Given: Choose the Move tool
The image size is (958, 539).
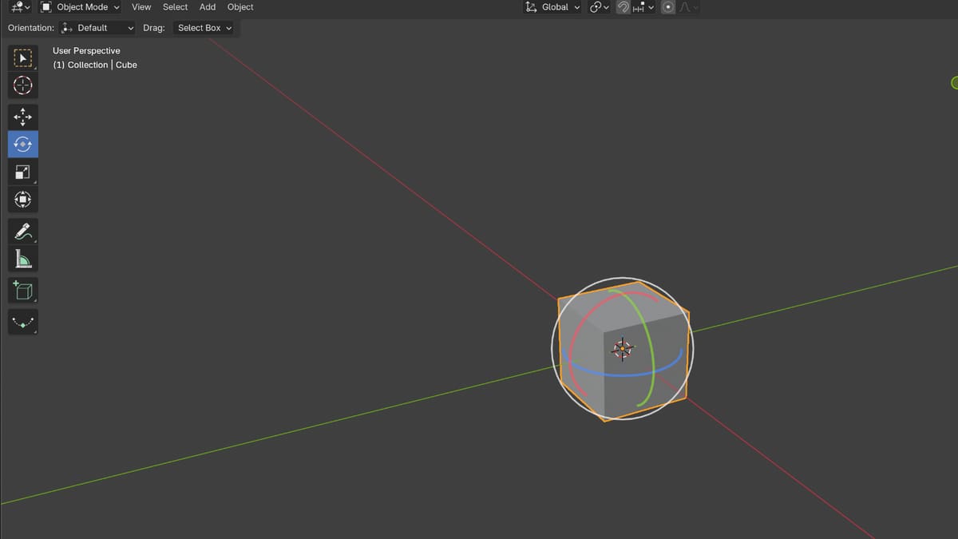Looking at the screenshot, I should click(23, 117).
